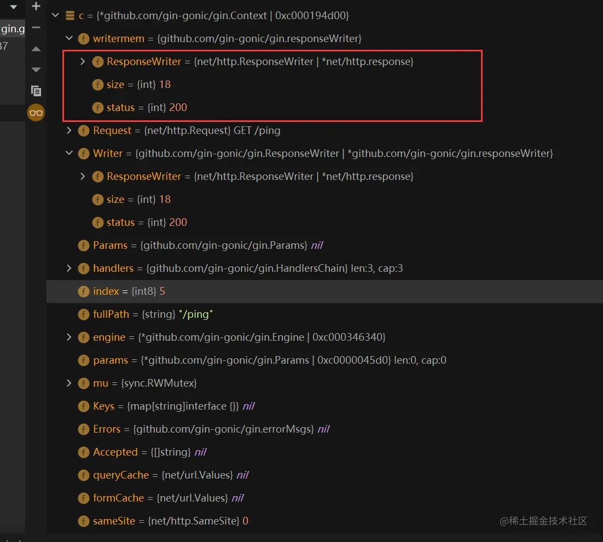This screenshot has height=542, width=603.
Task: Collapse the root c gin.Context variable
Action: coord(55,15)
